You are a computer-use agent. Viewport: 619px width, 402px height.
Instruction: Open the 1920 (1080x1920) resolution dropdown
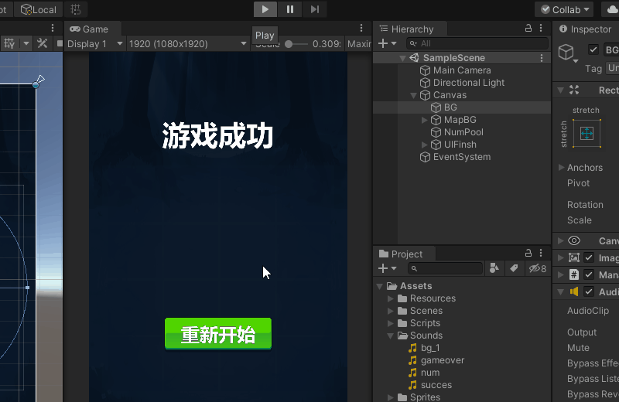(x=187, y=44)
